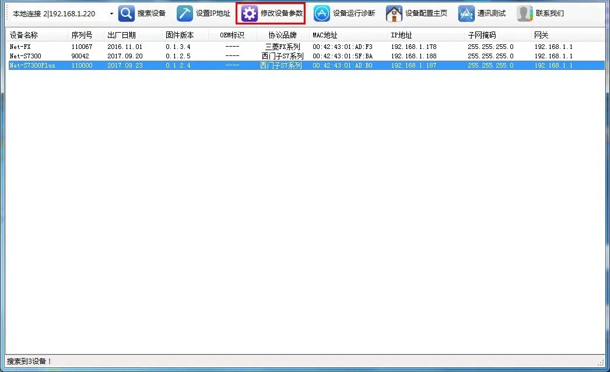610x372 pixels.
Task: Select the Net-S7300 device row
Action: coord(306,56)
